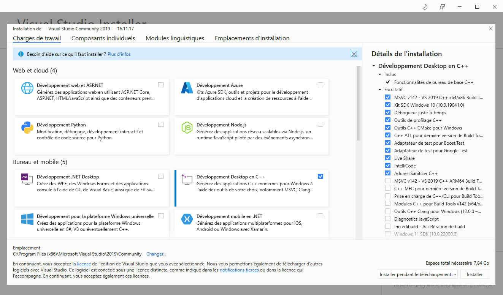Switch to the Composants individuels tab

[x=103, y=38]
